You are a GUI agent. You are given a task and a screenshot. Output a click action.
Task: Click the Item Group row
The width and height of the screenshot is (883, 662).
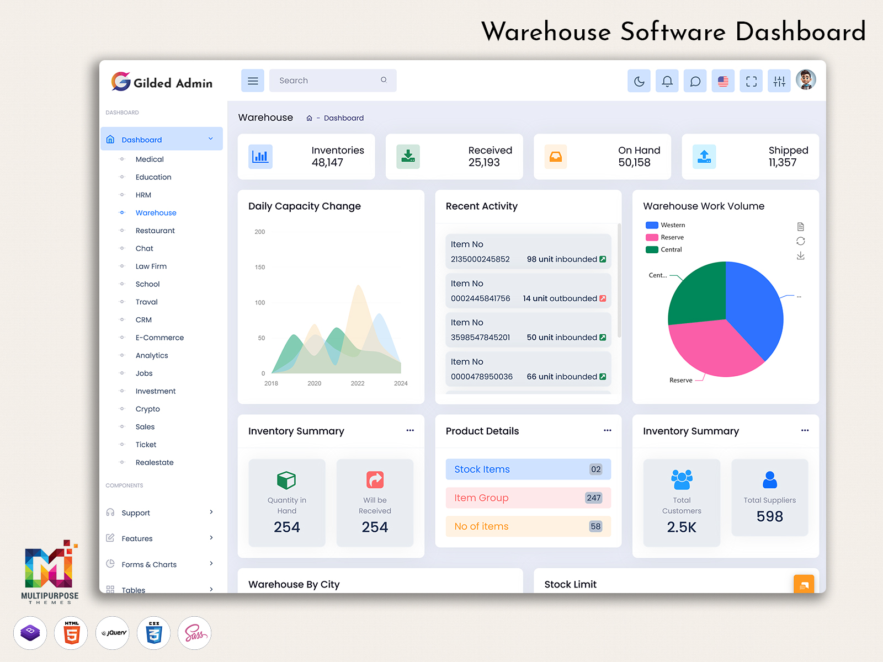point(528,498)
